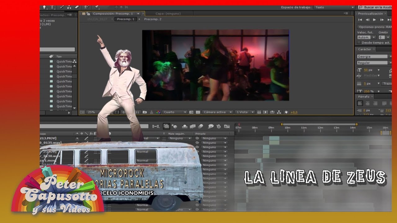Click the 13m marker on time ruler
The image size is (397, 223).
(x=336, y=128)
